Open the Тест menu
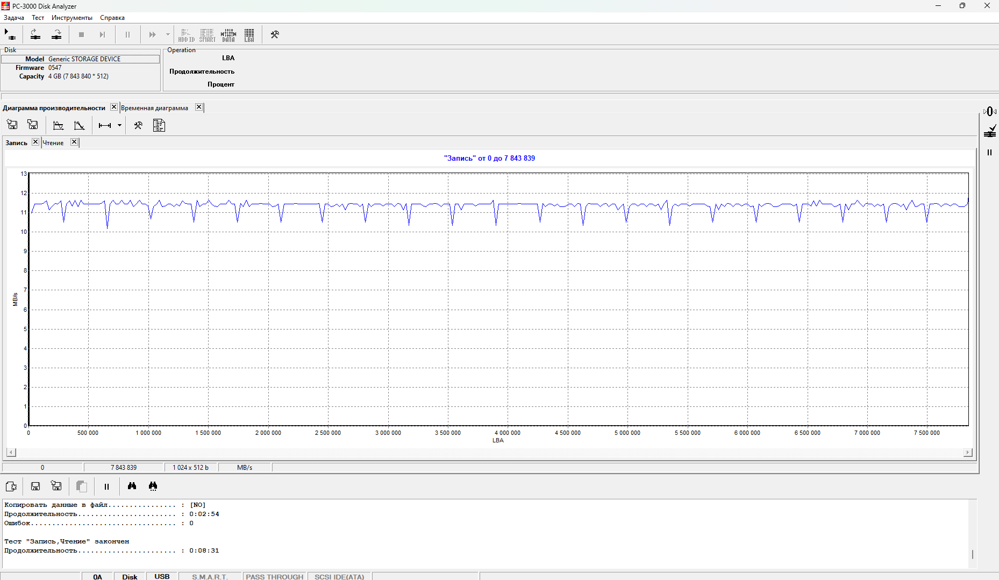Image resolution: width=999 pixels, height=580 pixels. (x=38, y=18)
